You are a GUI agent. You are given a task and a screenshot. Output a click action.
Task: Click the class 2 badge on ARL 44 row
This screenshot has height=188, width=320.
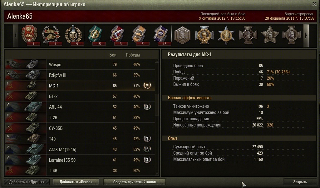coord(147,106)
